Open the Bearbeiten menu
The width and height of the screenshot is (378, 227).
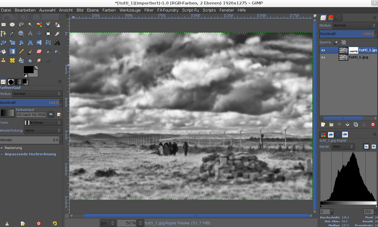[x=25, y=10]
